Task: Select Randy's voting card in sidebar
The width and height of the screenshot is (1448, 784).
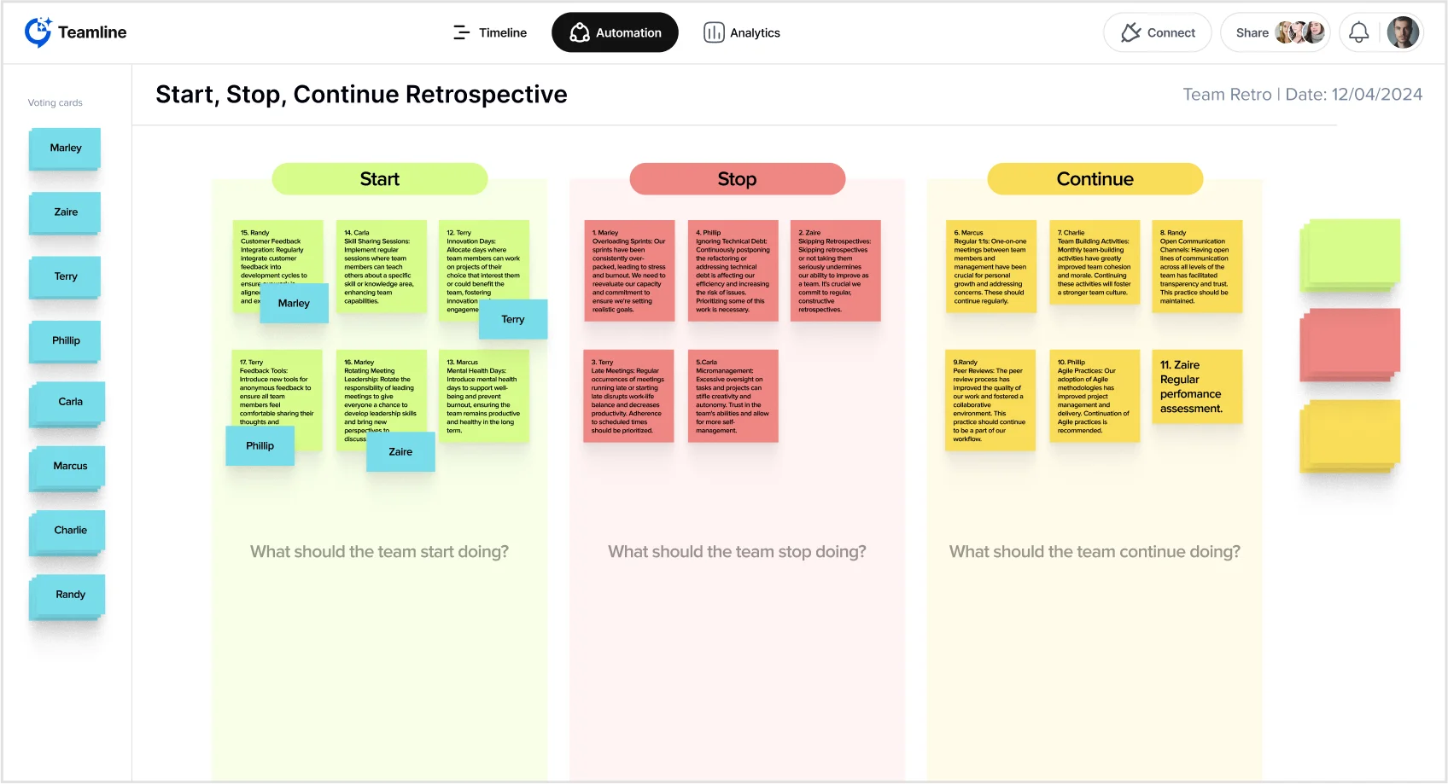Action: [68, 595]
